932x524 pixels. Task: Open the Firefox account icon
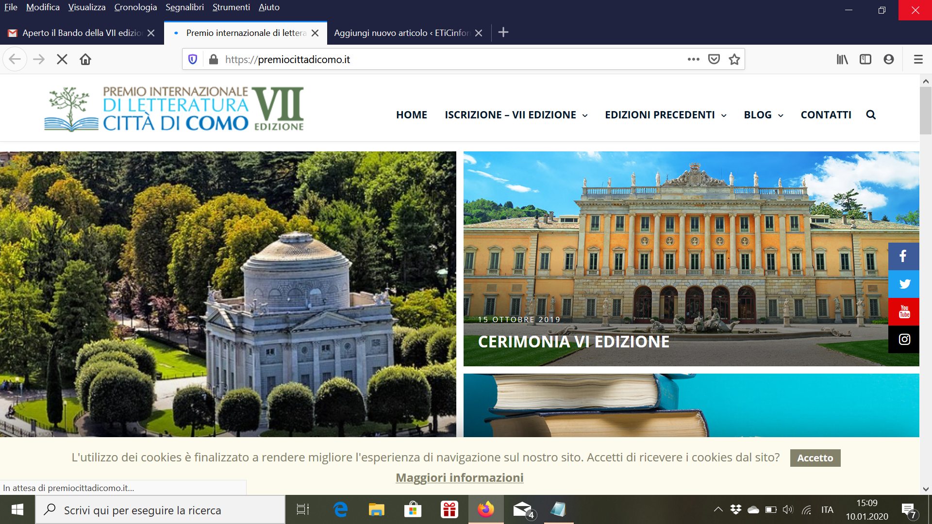click(889, 59)
